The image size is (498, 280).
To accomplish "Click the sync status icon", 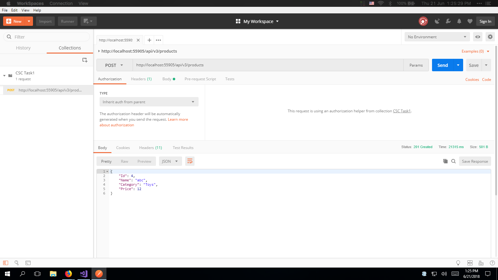I will 423,21.
